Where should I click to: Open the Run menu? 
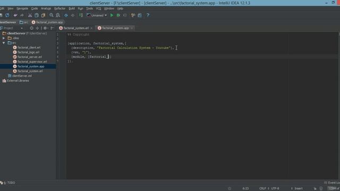tap(80, 8)
